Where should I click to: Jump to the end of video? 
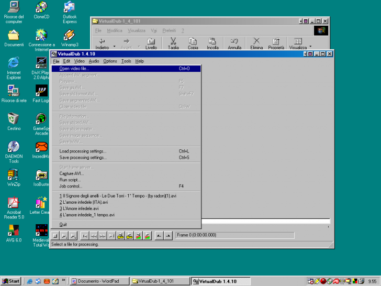tap(111, 236)
